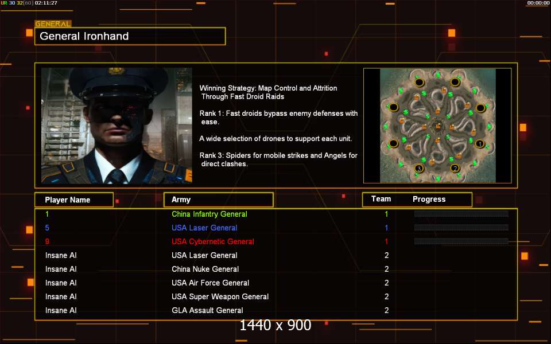Click Insane AI in USA Air Force row
551x344 pixels.
click(x=61, y=283)
